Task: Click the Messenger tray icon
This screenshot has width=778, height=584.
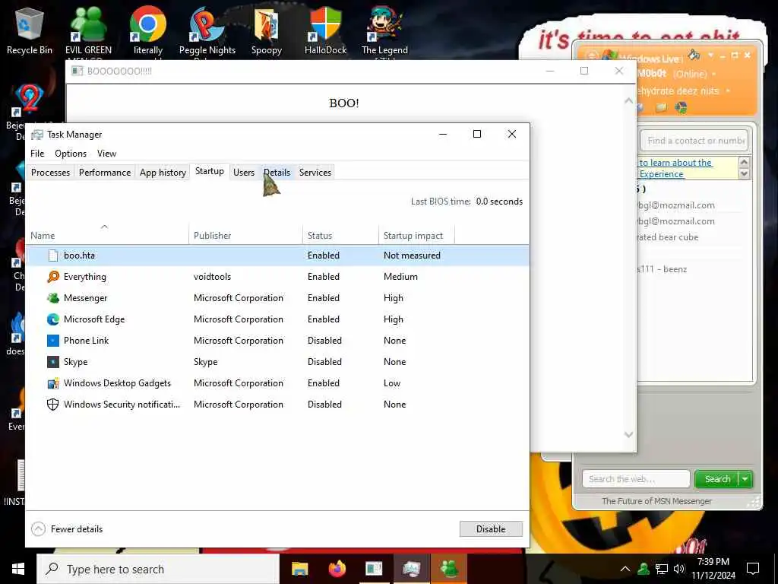Action: tap(644, 569)
